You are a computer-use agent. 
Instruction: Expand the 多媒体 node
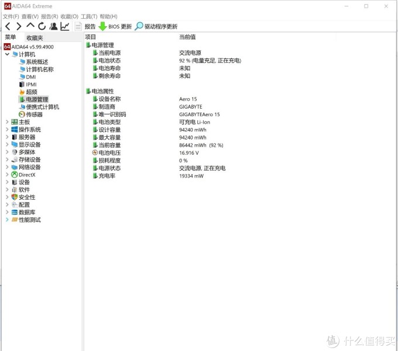click(7, 152)
